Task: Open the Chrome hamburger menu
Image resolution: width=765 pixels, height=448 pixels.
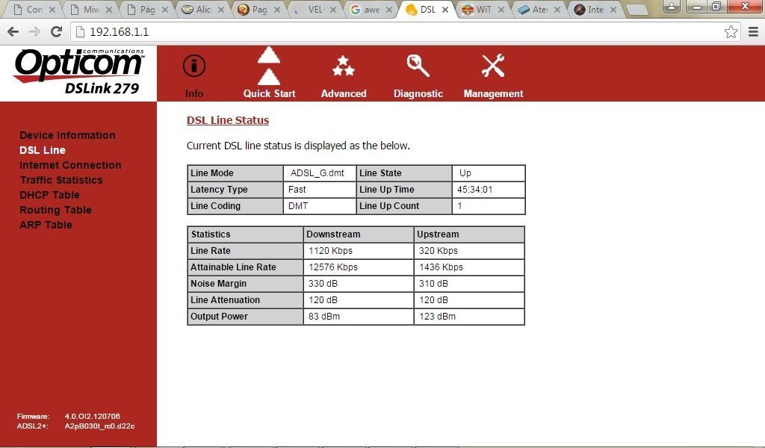Action: (753, 32)
